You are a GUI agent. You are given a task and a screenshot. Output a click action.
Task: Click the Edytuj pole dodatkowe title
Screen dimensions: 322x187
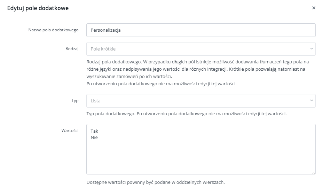click(38, 8)
